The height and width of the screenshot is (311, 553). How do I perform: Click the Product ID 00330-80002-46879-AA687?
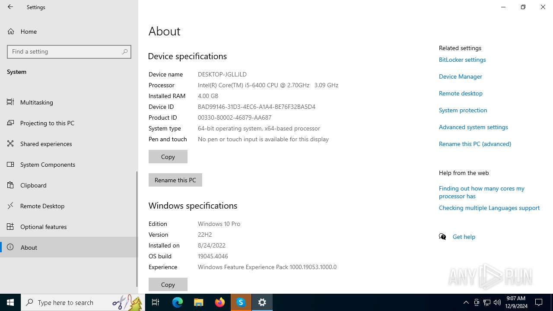pyautogui.click(x=235, y=117)
